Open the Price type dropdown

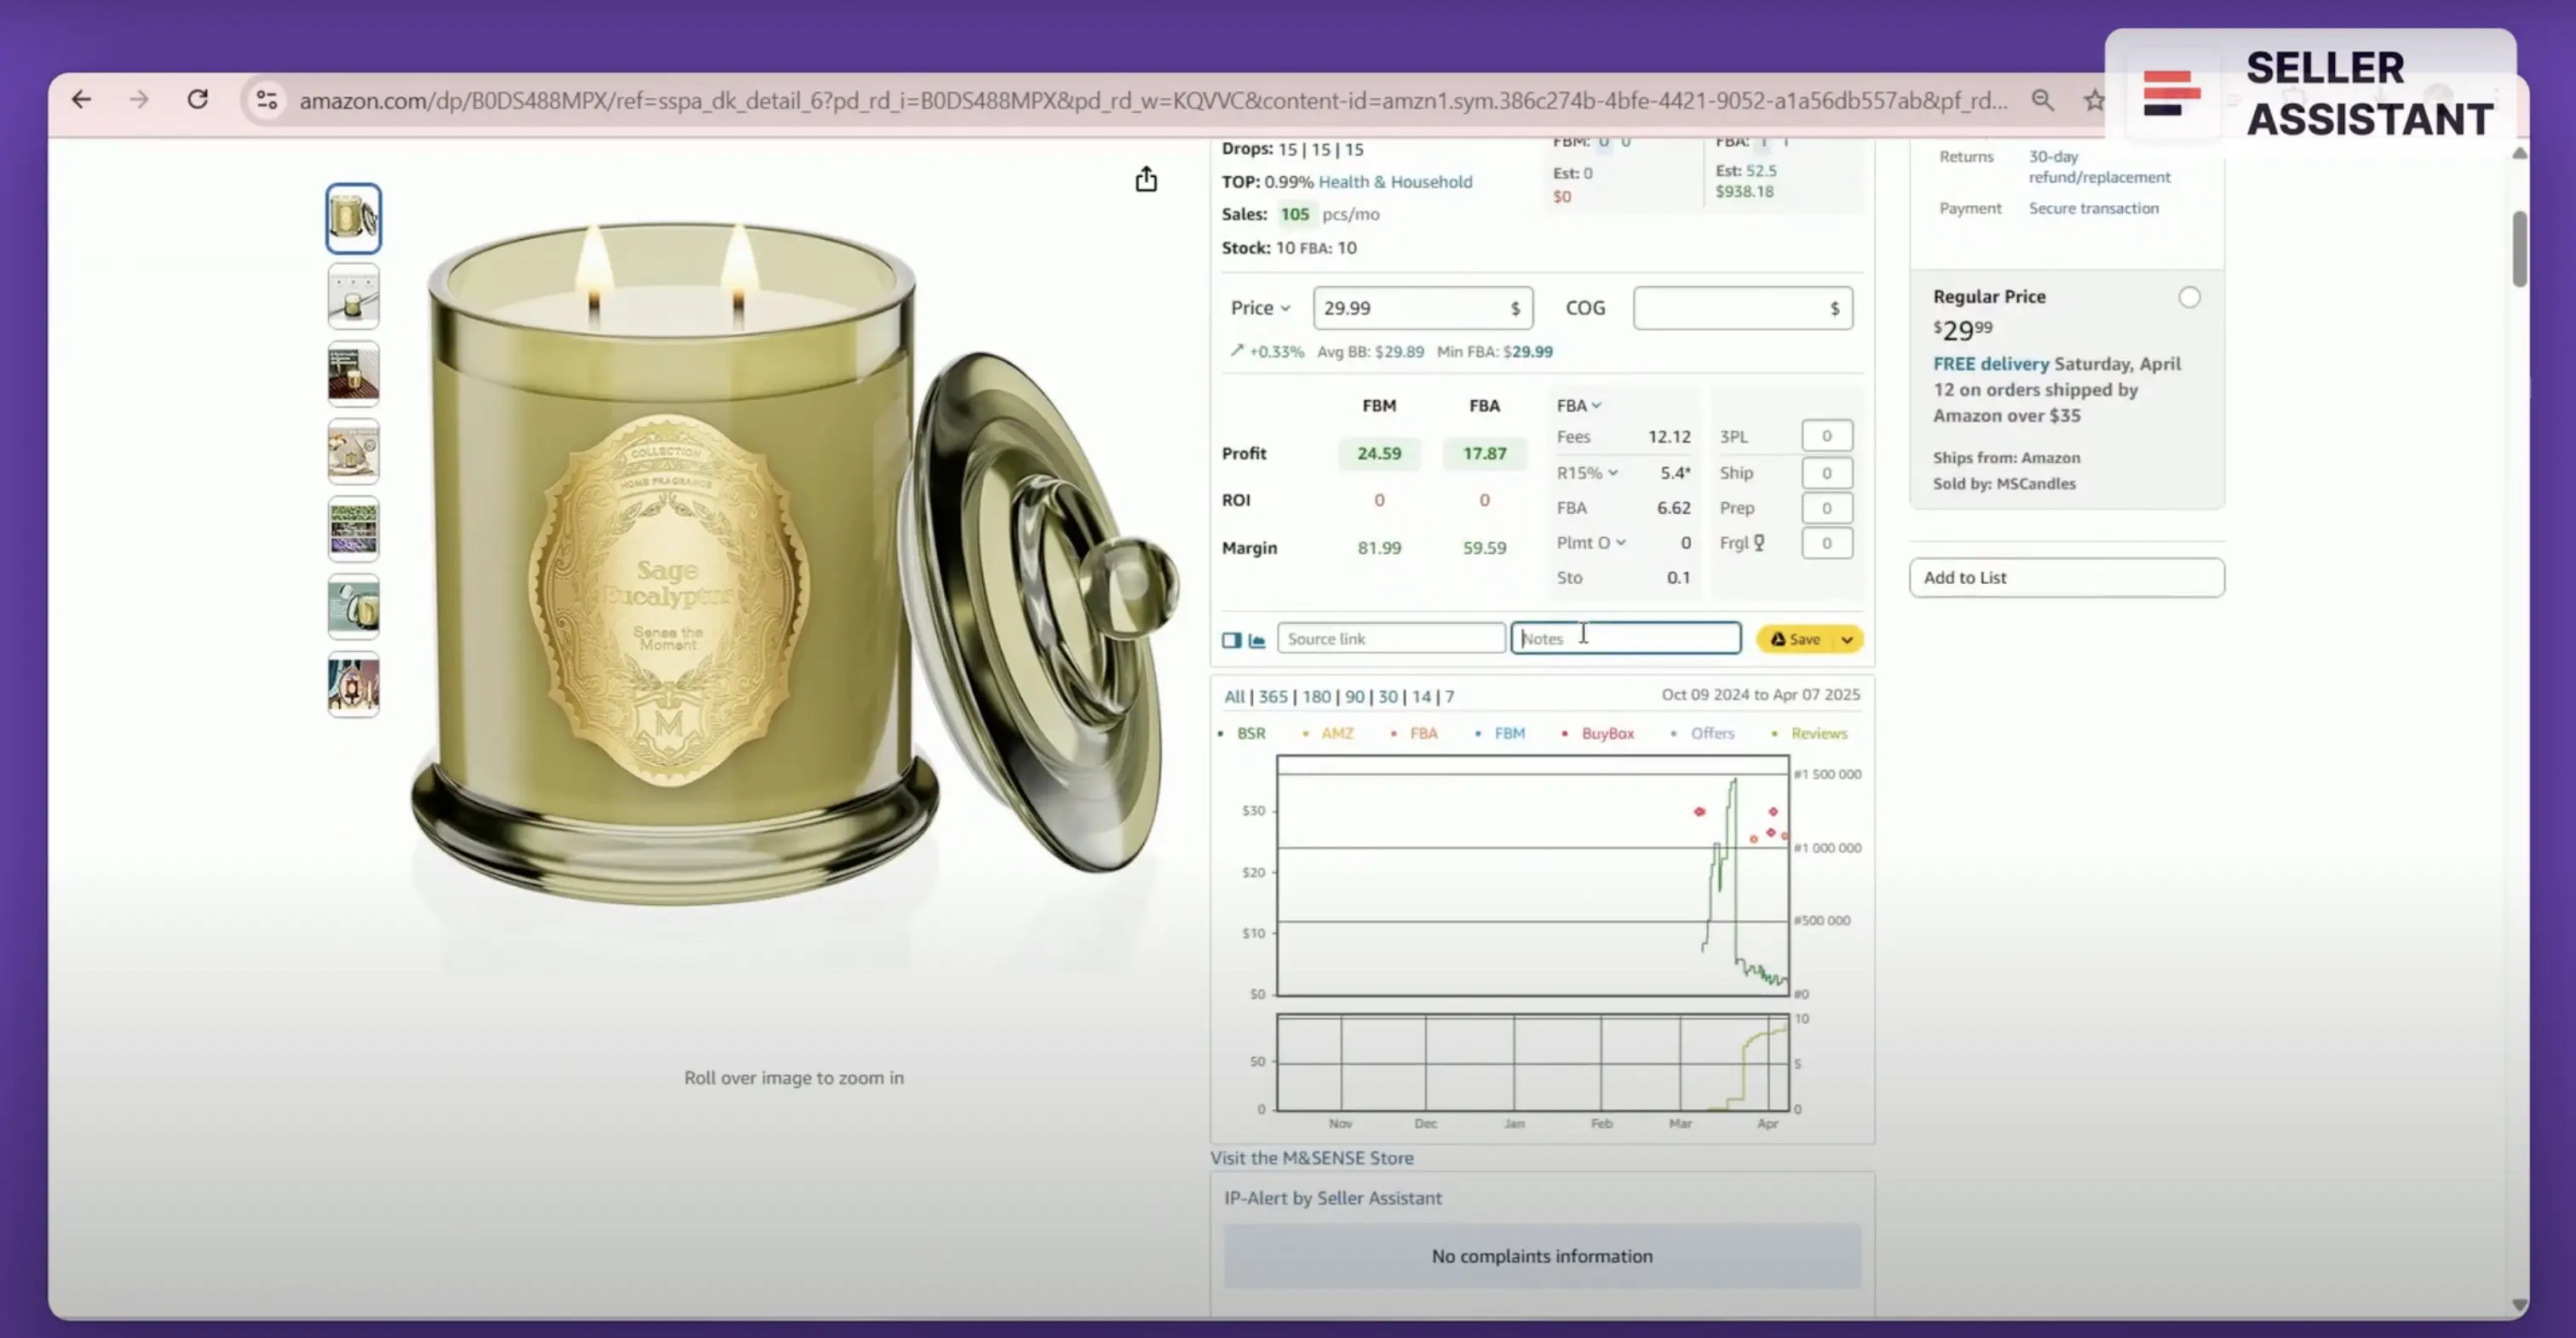pos(1260,308)
